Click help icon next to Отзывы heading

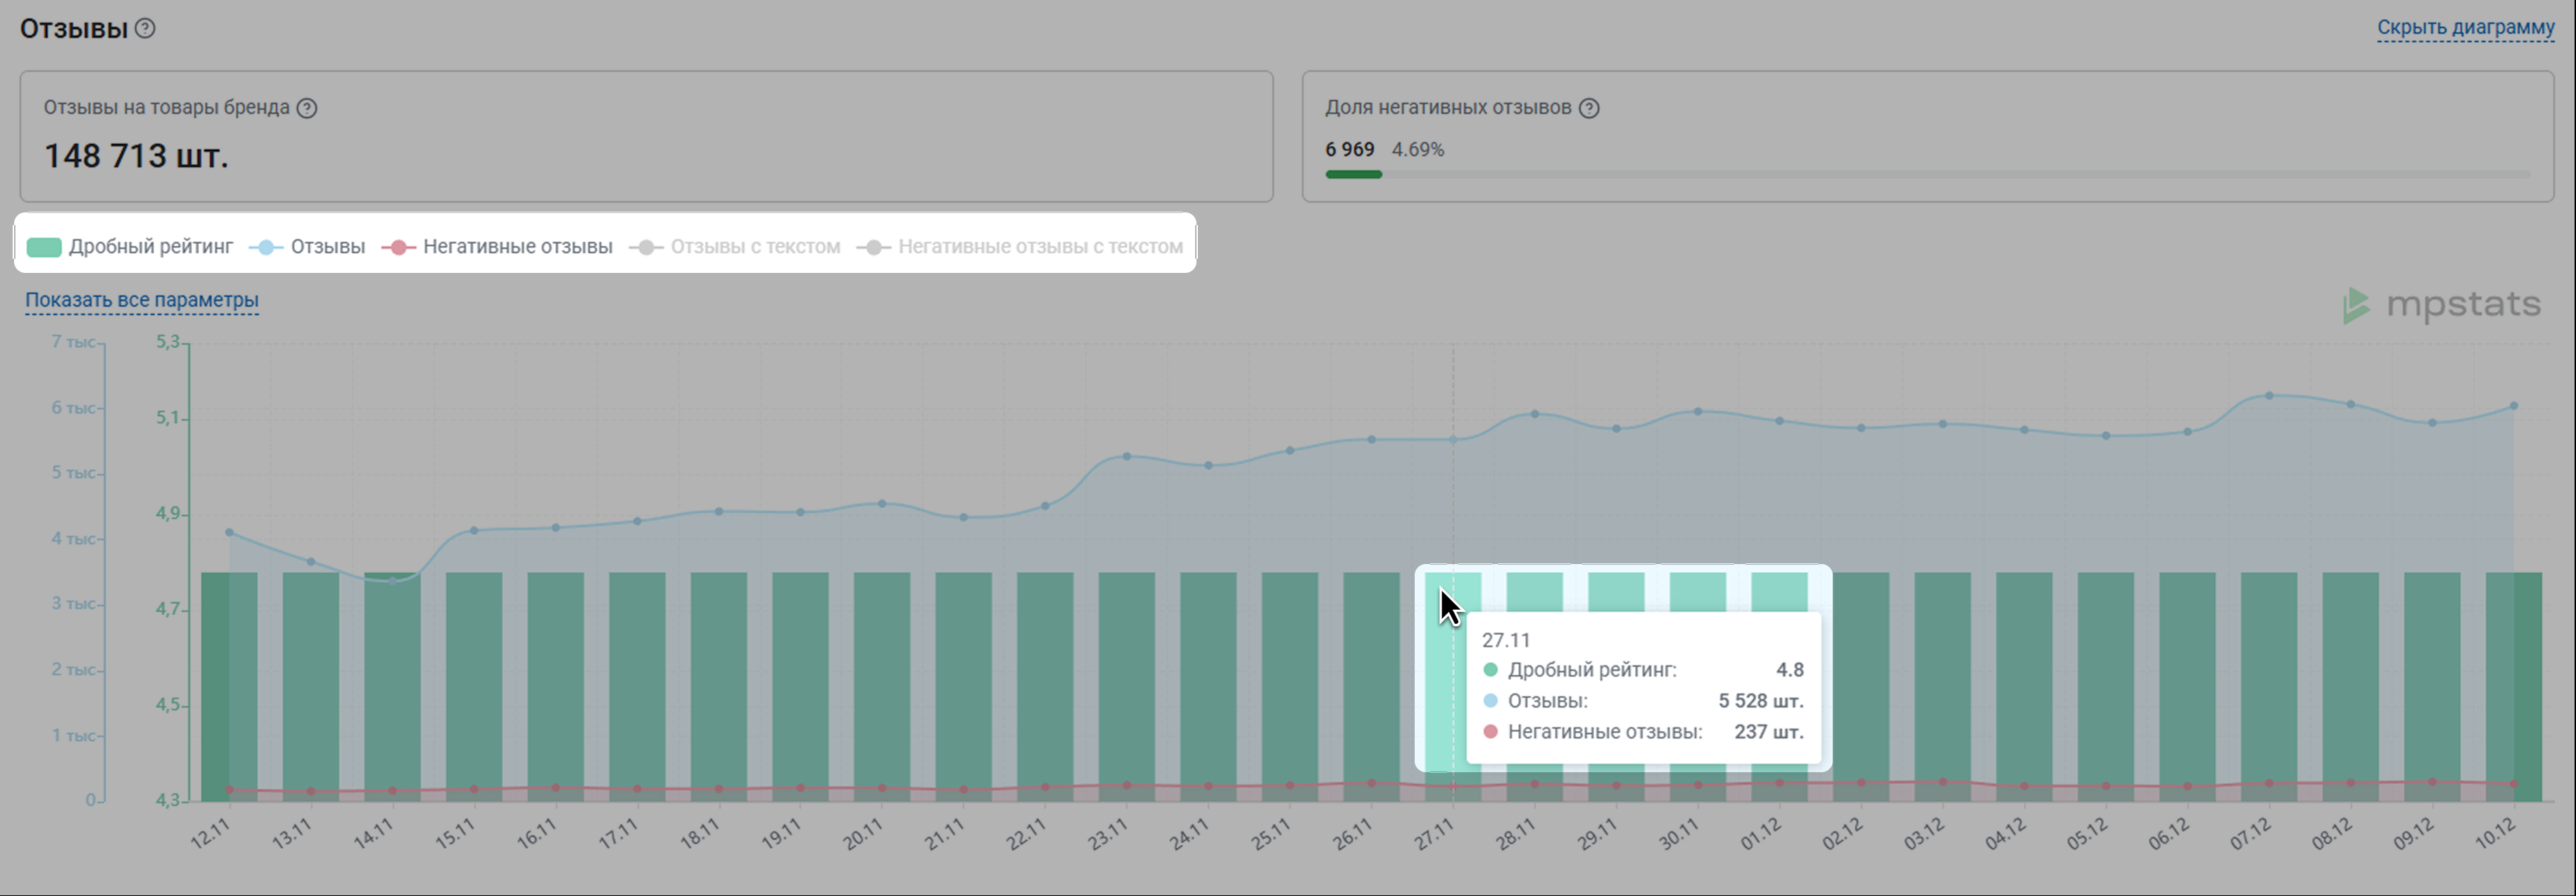[x=145, y=28]
